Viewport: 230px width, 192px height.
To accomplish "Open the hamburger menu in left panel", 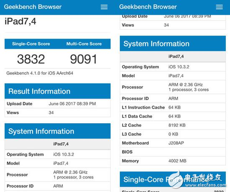I will click(x=104, y=7).
